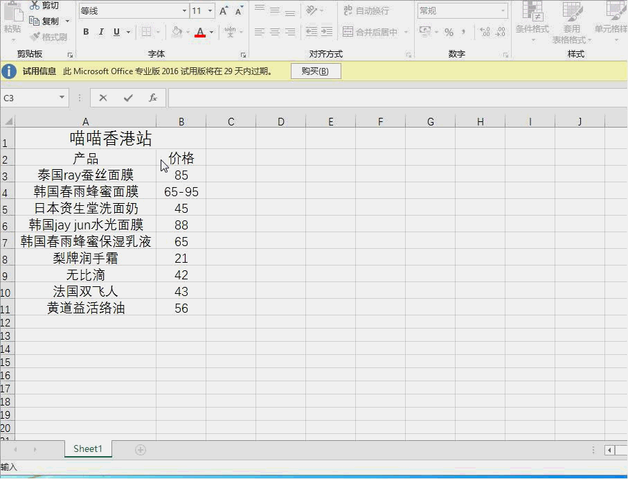This screenshot has width=628, height=479.
Task: Click cell with price 65-95
Action: [181, 191]
